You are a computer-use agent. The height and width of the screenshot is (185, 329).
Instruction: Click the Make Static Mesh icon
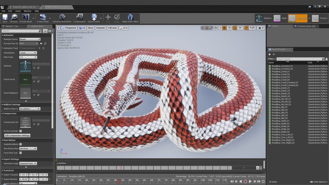pyautogui.click(x=130, y=18)
